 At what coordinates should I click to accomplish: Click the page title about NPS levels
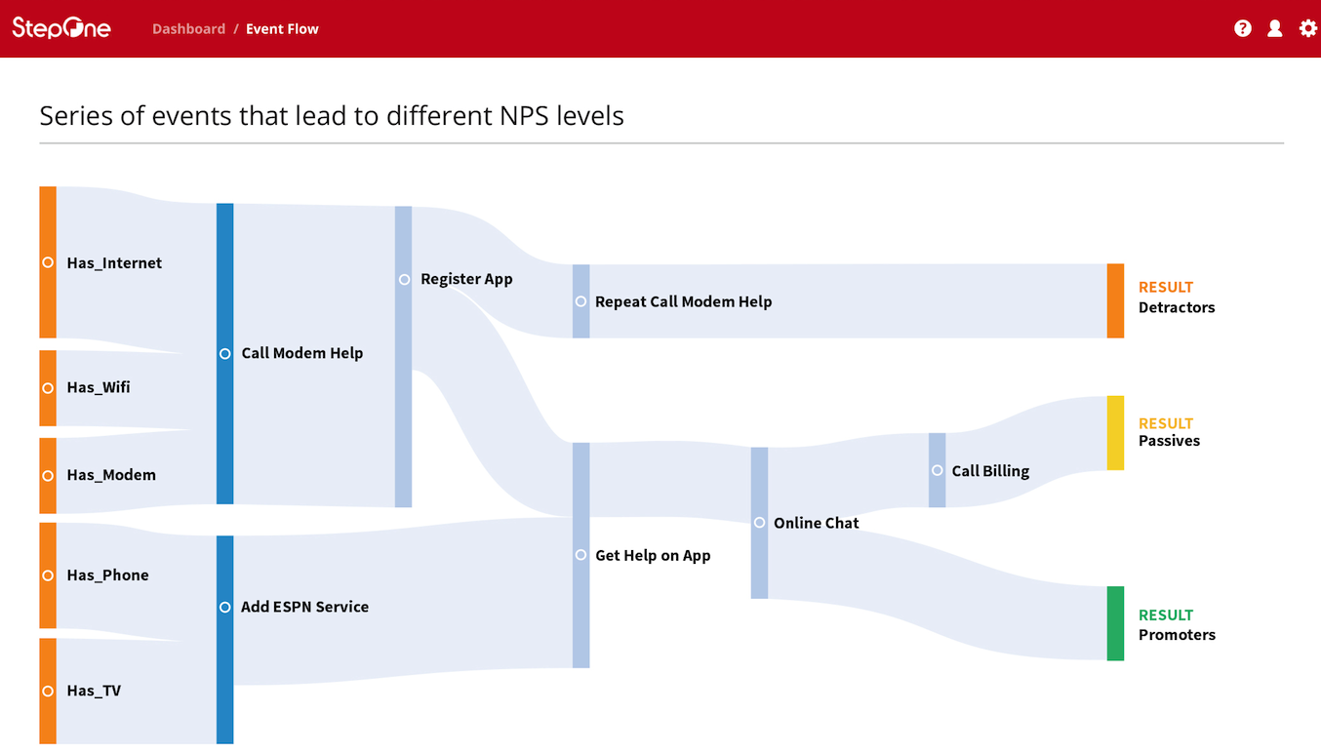point(332,116)
